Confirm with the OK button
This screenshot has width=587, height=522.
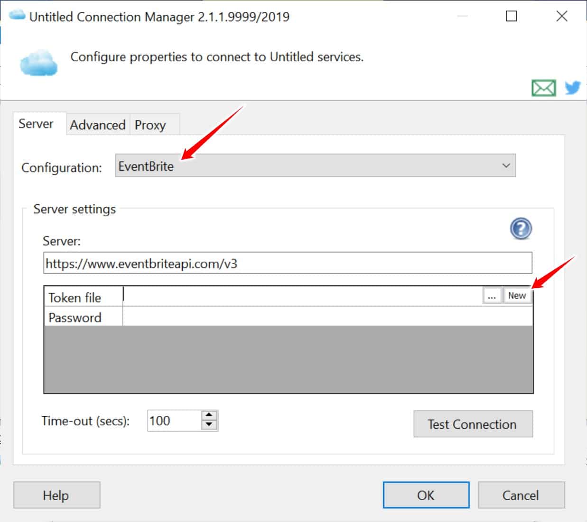click(x=426, y=495)
